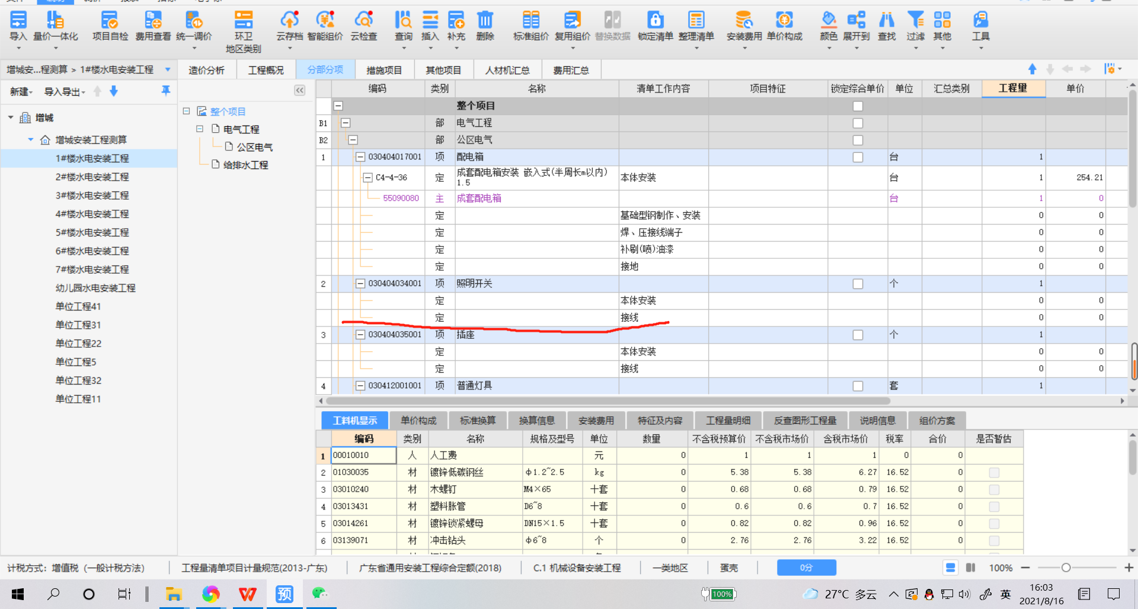Open the 工具 tools icon
The image size is (1138, 609).
click(981, 27)
